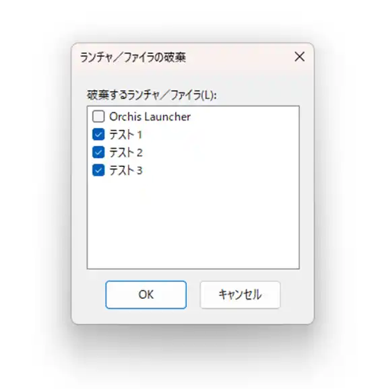Click the blue checkmark beside テスト 3
Viewport: 376px width, 389px height.
click(x=98, y=170)
